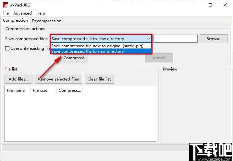Click the Abort! button
233x161 pixels.
159,58
